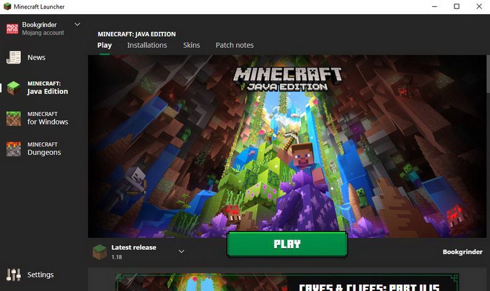Maximize the Minecraft Launcher window
Image resolution: width=490 pixels, height=291 pixels.
click(456, 7)
